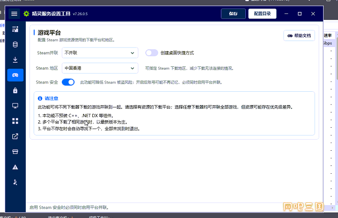Open the database disk sidebar icon
The height and width of the screenshot is (218, 338).
coord(15,45)
